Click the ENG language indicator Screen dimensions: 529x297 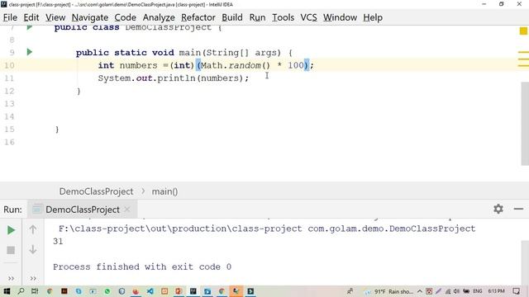click(x=478, y=291)
